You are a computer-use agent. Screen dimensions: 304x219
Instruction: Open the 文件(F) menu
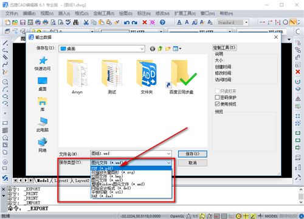pos(12,13)
